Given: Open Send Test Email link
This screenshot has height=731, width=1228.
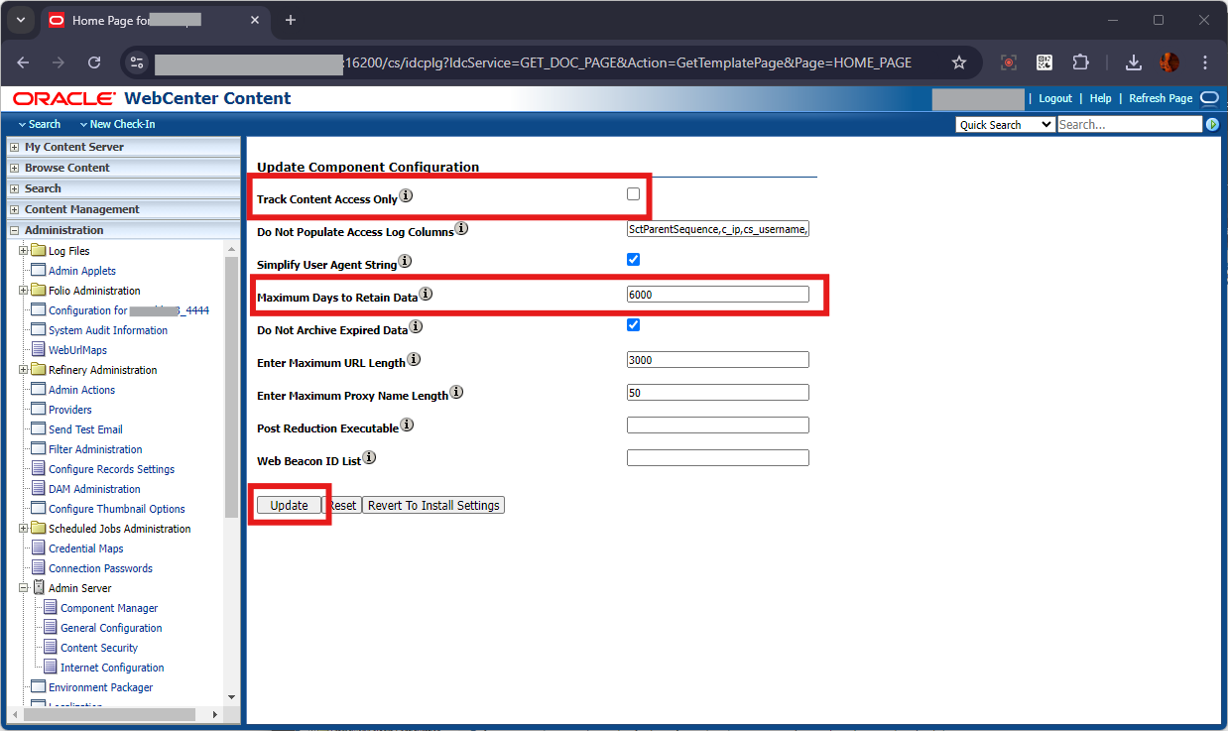Looking at the screenshot, I should point(85,429).
